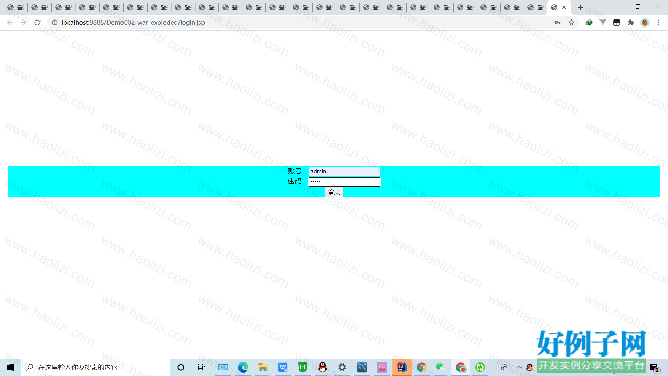Open the People icon in the taskbar
Screen dimensions: 668x376
coord(504,367)
